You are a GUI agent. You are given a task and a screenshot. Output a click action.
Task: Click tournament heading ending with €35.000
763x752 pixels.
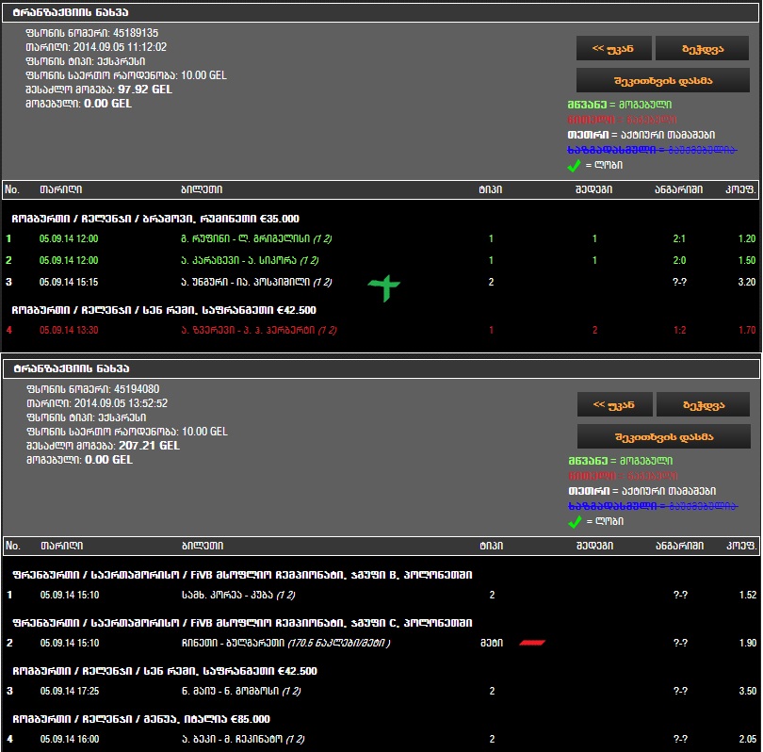(155, 219)
